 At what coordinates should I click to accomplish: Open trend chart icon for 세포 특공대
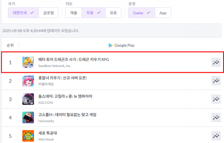point(216,136)
